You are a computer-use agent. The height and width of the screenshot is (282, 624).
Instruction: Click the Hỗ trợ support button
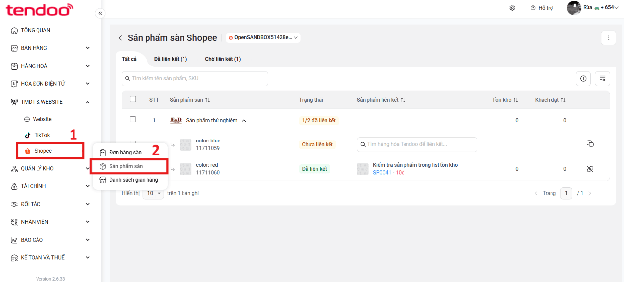pyautogui.click(x=542, y=8)
